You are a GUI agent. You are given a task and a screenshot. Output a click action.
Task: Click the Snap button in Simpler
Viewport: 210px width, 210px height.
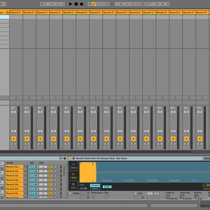107,187
